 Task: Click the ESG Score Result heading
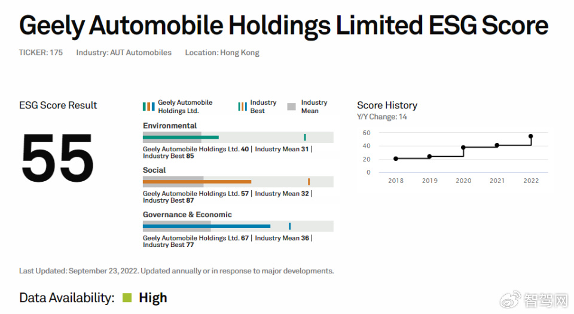pos(58,105)
